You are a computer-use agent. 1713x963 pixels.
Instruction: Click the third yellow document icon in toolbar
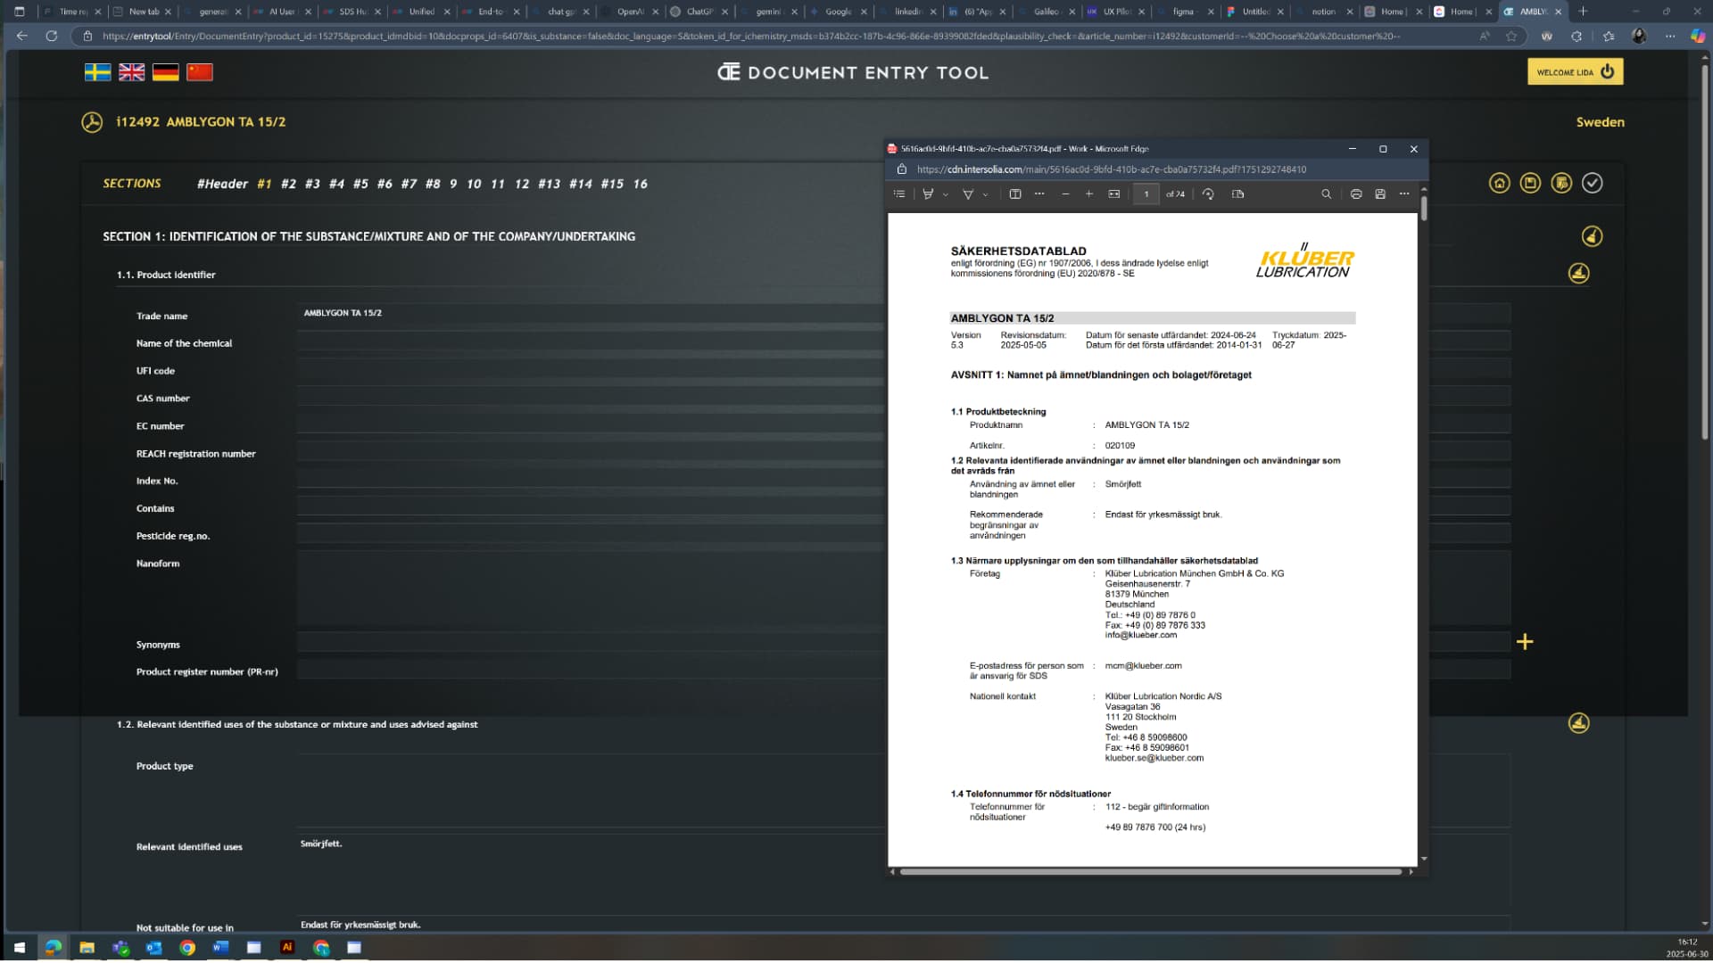(x=1561, y=183)
